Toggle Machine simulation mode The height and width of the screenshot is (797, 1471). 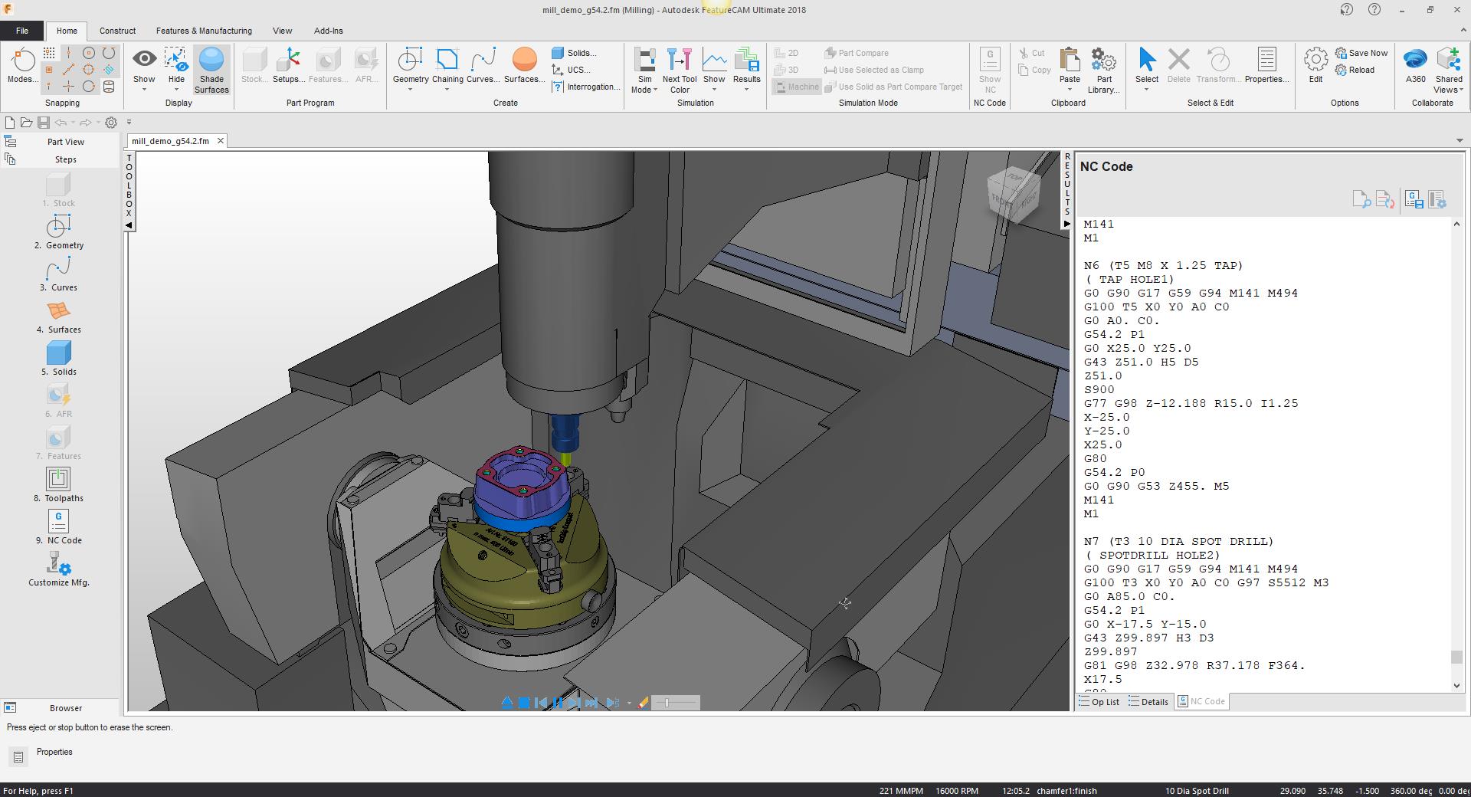tap(797, 87)
